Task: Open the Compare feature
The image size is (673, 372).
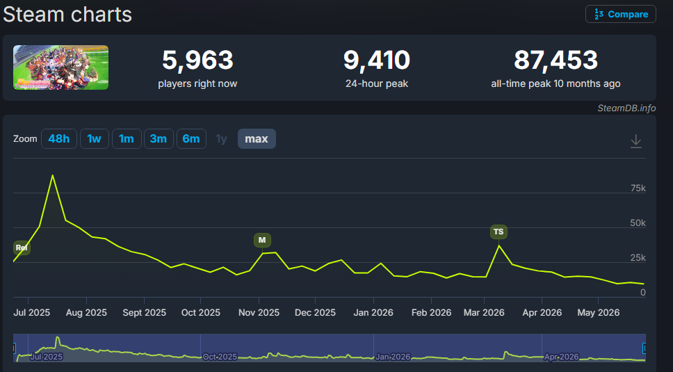Action: (x=621, y=14)
